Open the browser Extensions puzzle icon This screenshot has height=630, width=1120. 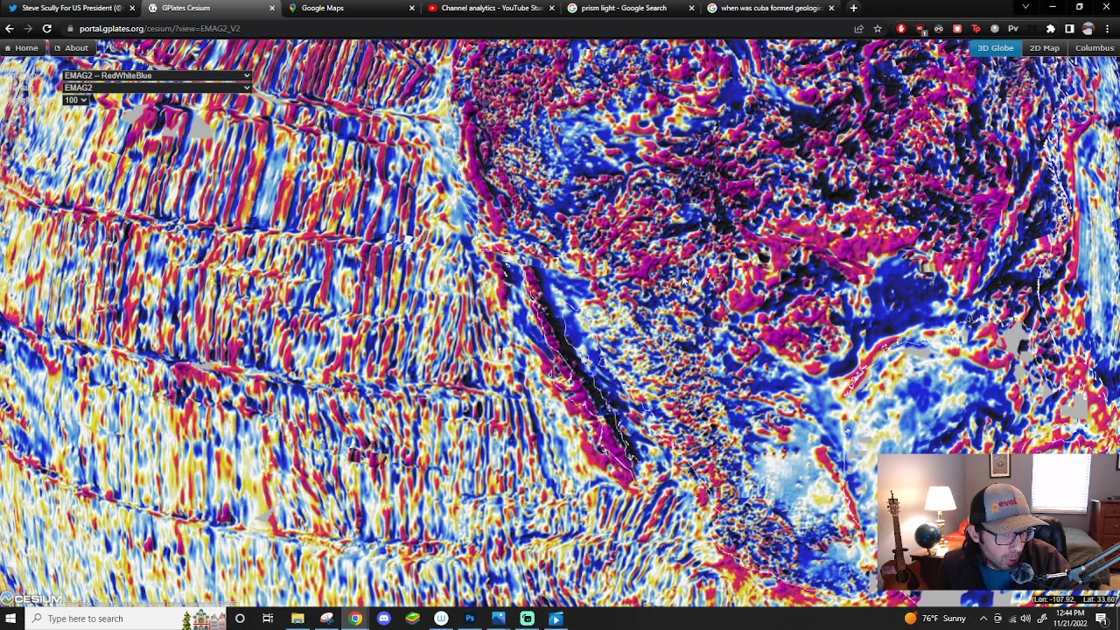click(1051, 29)
